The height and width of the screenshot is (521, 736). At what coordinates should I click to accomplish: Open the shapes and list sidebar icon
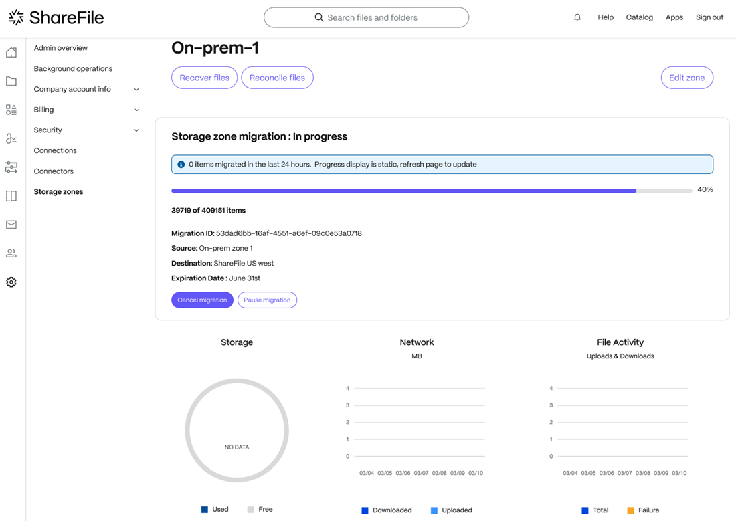(x=11, y=110)
